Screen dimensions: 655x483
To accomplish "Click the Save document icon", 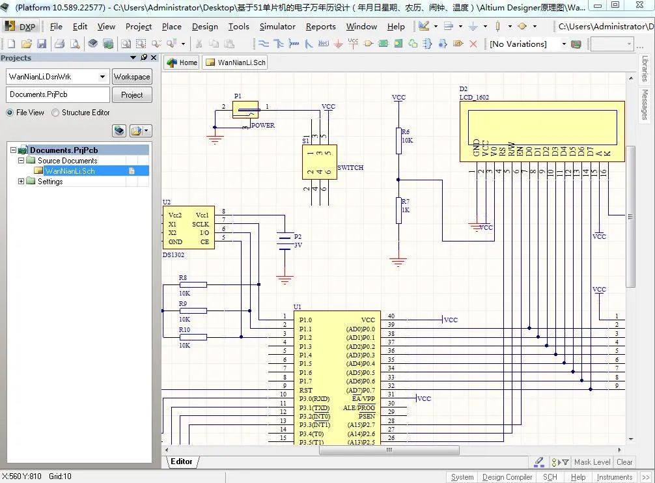I will tap(42, 44).
